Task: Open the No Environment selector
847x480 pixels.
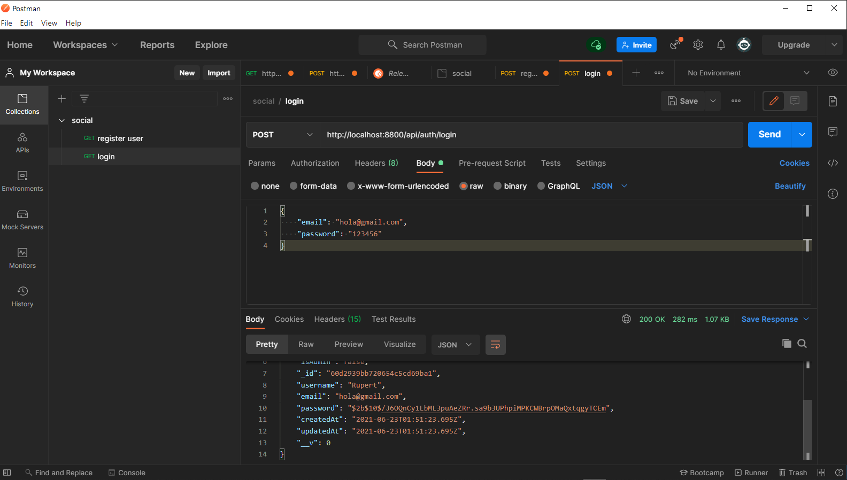Action: 748,73
